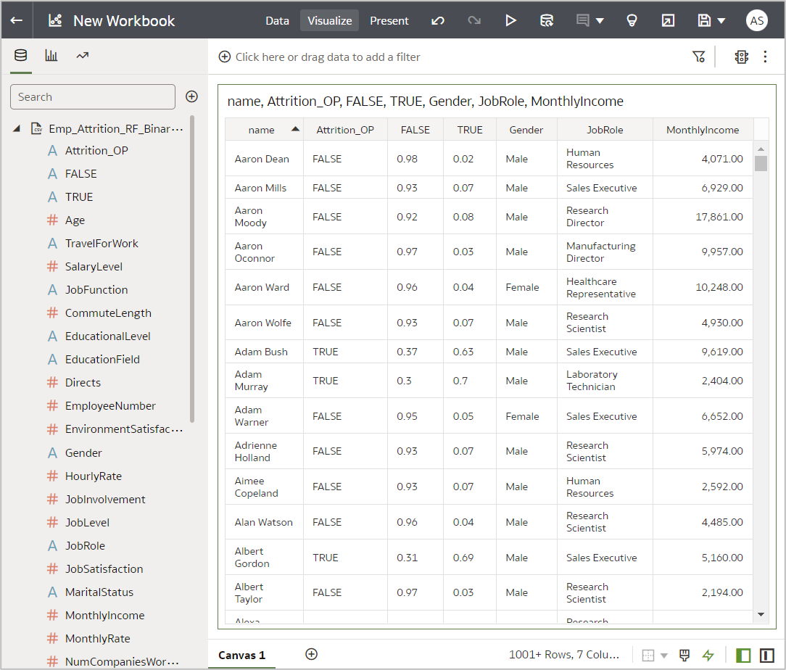Click the Refresh Data icon
This screenshot has width=786, height=670.
tap(547, 20)
